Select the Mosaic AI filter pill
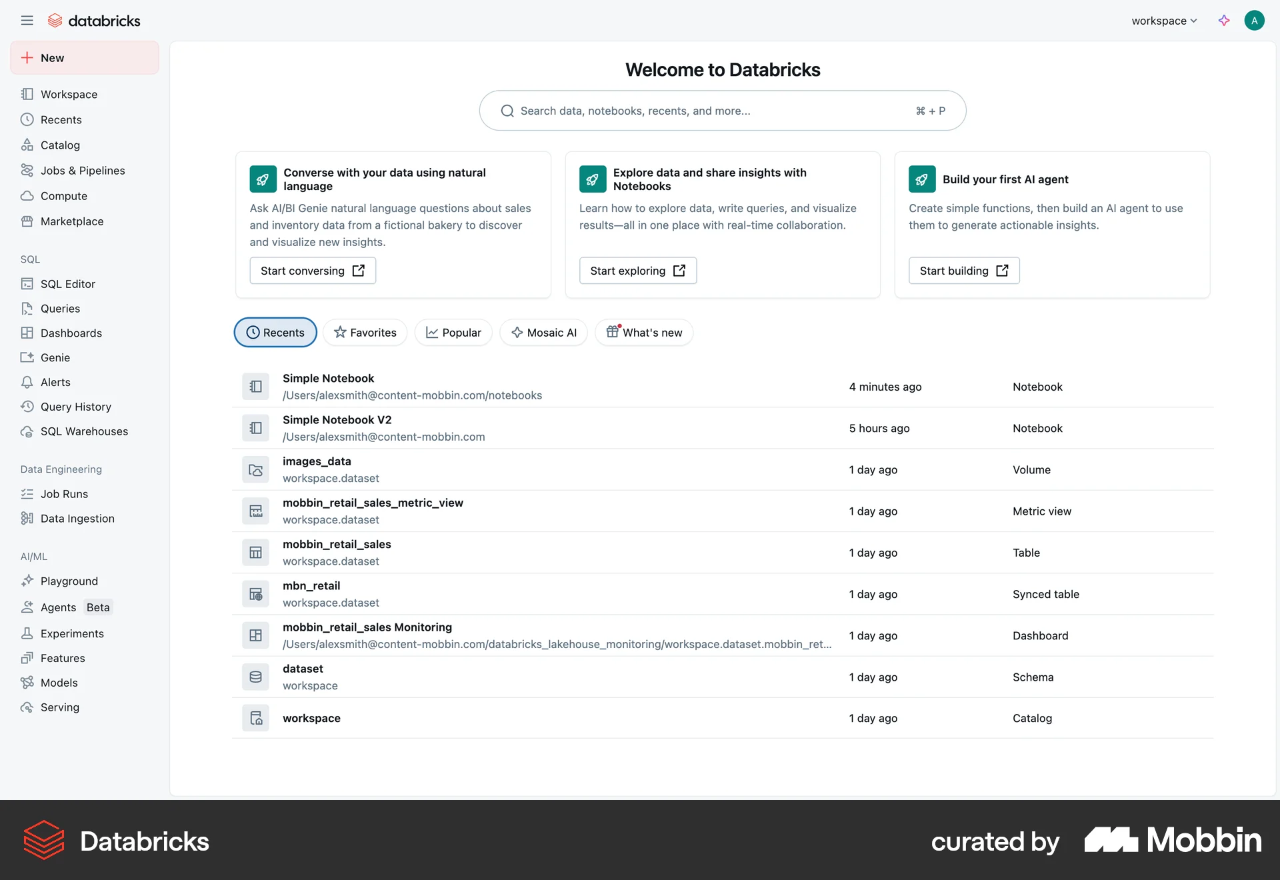 tap(543, 332)
